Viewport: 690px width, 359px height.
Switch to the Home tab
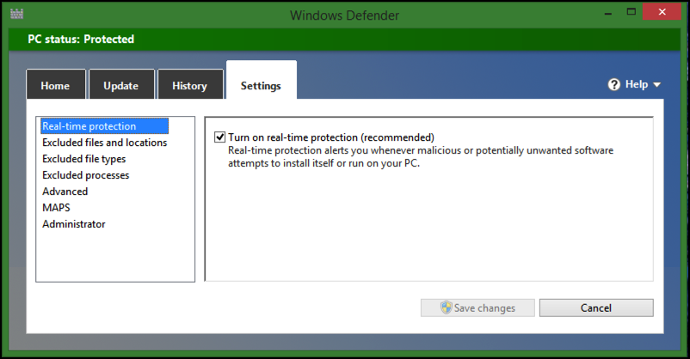coord(55,84)
